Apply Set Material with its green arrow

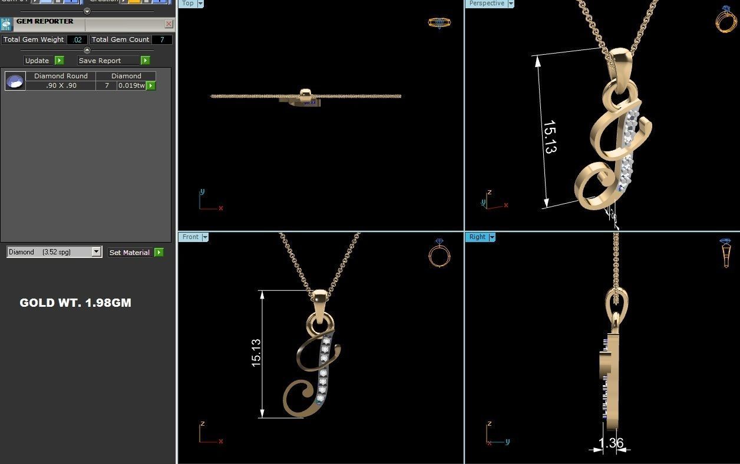(158, 252)
